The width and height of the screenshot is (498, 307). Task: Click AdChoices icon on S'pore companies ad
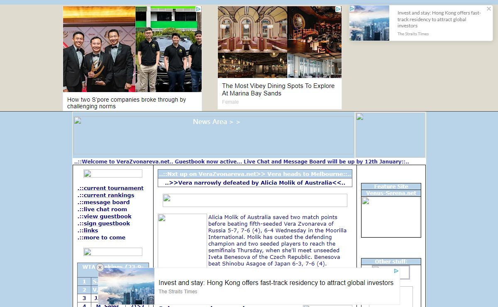pos(198,9)
